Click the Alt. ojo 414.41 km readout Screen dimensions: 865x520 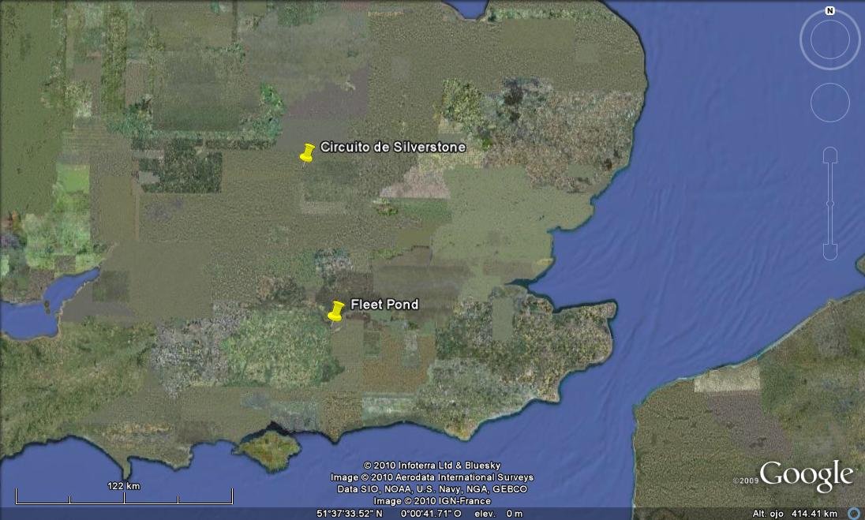pos(794,514)
